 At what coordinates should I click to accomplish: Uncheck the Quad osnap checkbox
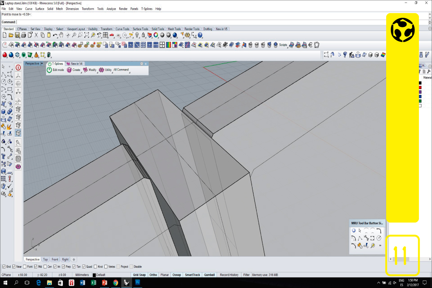point(84,267)
